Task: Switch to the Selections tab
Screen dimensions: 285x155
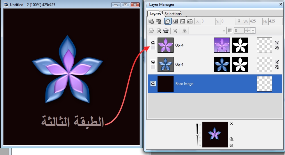Action: tap(173, 14)
